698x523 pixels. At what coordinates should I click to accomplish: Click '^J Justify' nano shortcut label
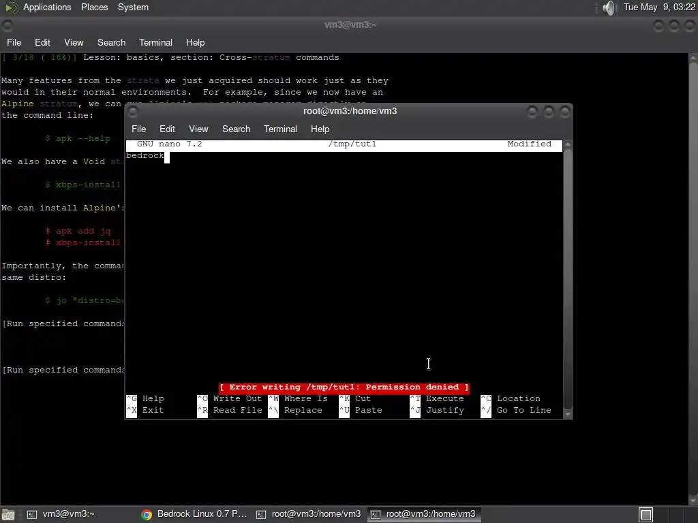click(x=437, y=411)
